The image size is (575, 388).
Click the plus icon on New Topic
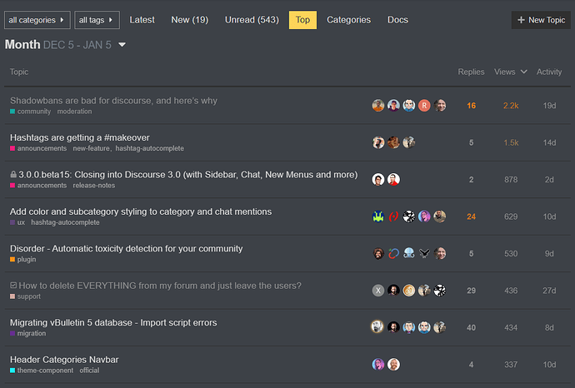[x=521, y=20]
